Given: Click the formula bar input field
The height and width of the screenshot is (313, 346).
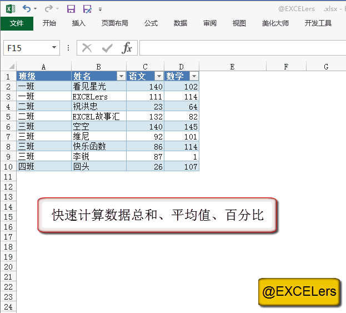Looking at the screenshot, I should pyautogui.click(x=242, y=48).
